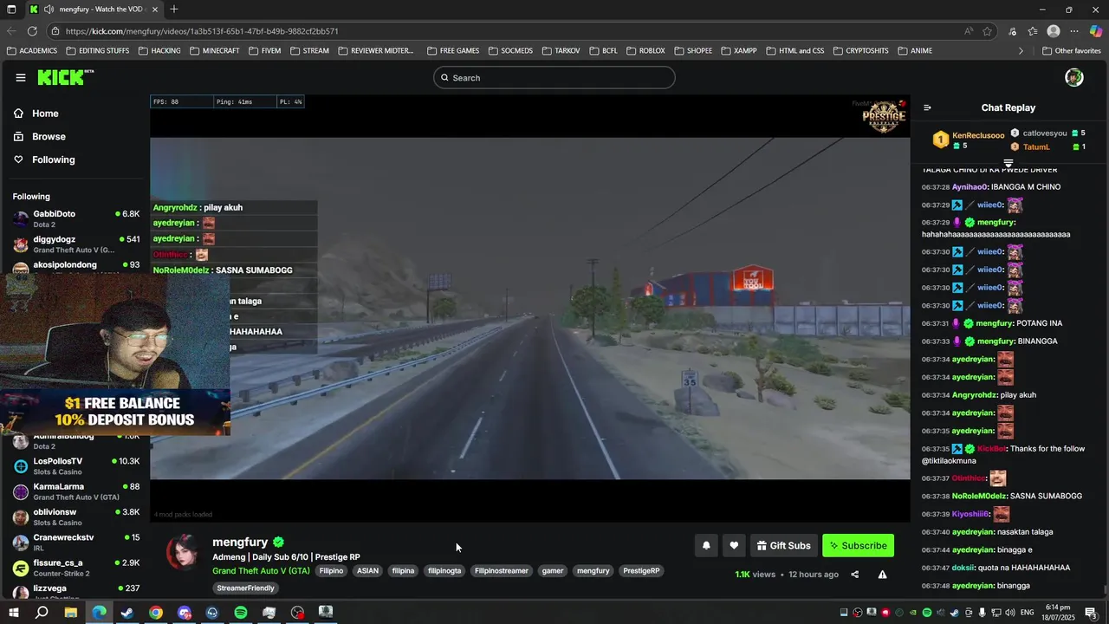Viewport: 1109px width, 624px height.
Task: Launch Spotify from taskbar
Action: 241,613
